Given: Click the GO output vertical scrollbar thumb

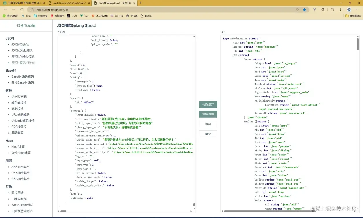Looking at the screenshot, I should pos(358,44).
